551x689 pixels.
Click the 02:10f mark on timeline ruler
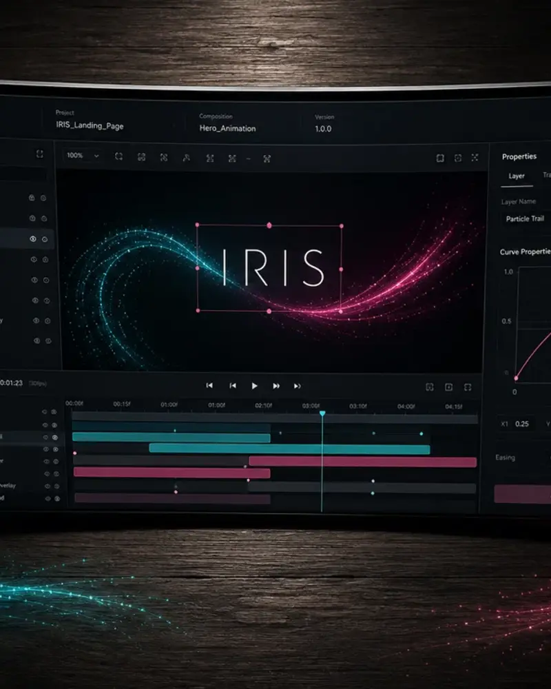click(x=264, y=405)
